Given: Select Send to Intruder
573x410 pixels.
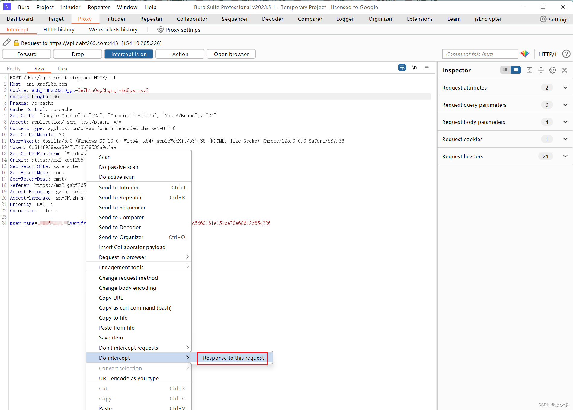Looking at the screenshot, I should 139,188.
